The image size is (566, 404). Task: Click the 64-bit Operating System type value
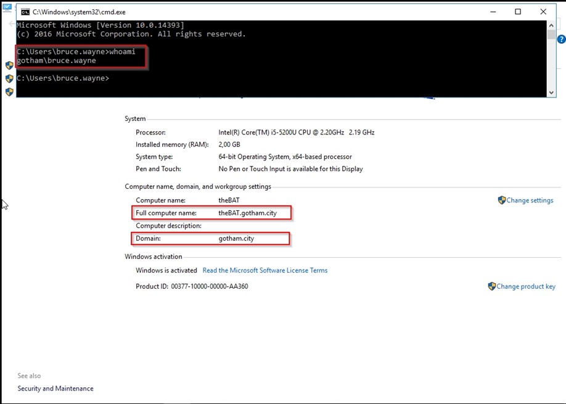tap(285, 157)
